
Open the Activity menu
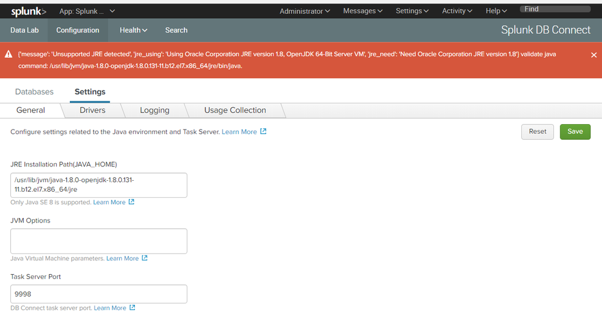(457, 11)
